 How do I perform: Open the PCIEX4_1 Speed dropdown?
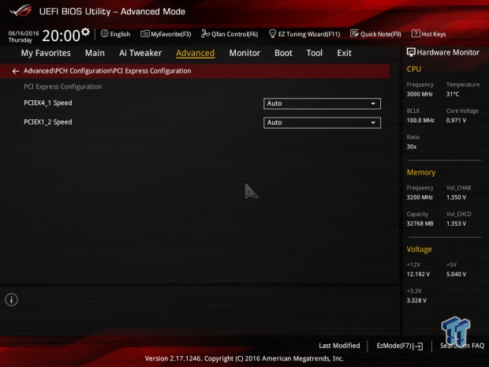[x=322, y=103]
